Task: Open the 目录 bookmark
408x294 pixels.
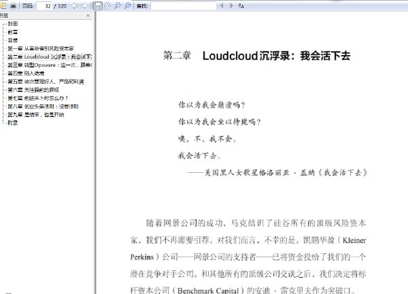Action: [x=13, y=40]
